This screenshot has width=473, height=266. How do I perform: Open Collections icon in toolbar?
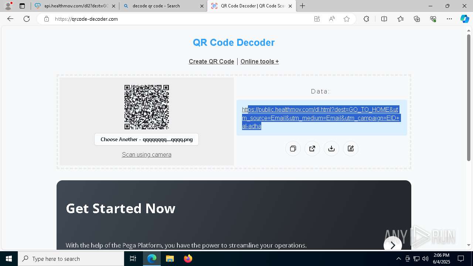point(417,19)
